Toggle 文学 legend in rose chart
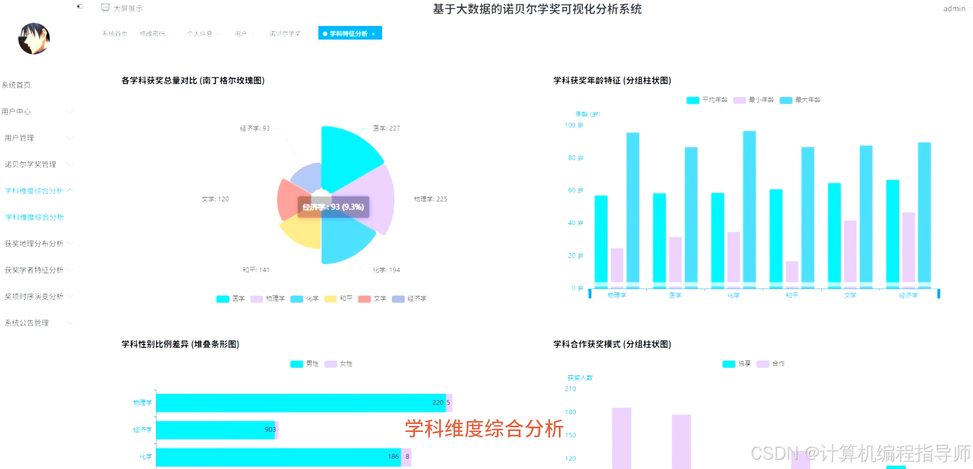 click(x=372, y=299)
